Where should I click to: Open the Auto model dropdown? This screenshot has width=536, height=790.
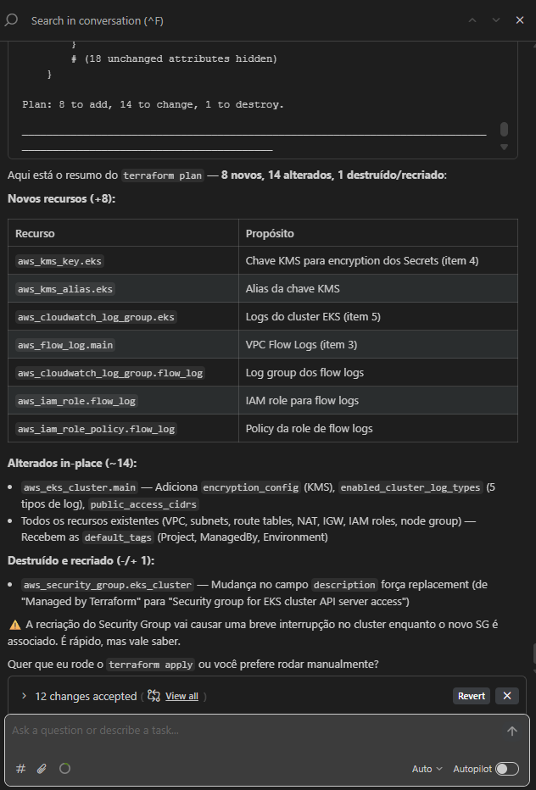[x=427, y=769]
